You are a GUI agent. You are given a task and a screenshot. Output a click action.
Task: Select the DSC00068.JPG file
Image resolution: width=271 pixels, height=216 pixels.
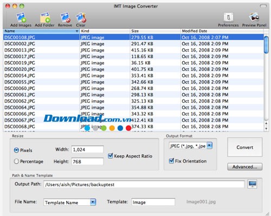[x=133, y=127]
